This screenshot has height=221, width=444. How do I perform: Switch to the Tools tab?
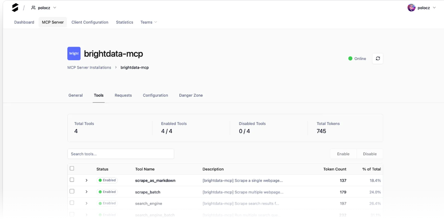click(99, 95)
